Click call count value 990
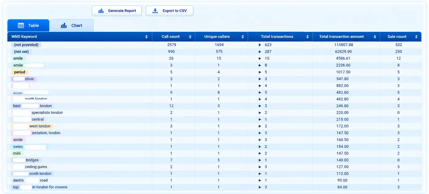This screenshot has height=194, width=429. 171,52
